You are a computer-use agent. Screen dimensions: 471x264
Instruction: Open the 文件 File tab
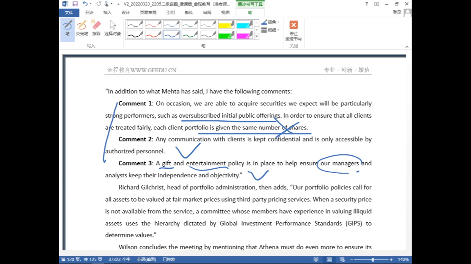(x=69, y=12)
